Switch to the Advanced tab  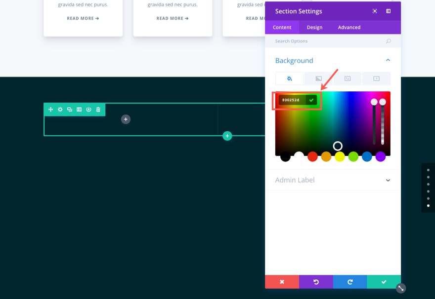click(349, 27)
